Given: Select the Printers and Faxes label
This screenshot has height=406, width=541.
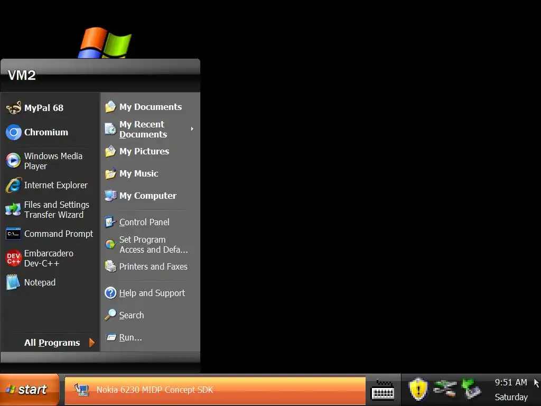Looking at the screenshot, I should point(153,266).
